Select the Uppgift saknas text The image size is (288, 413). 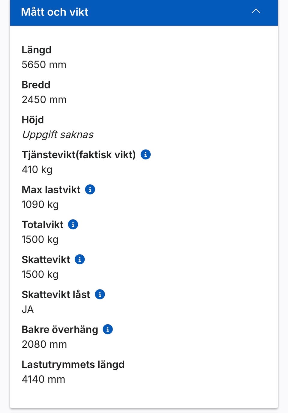coord(58,135)
